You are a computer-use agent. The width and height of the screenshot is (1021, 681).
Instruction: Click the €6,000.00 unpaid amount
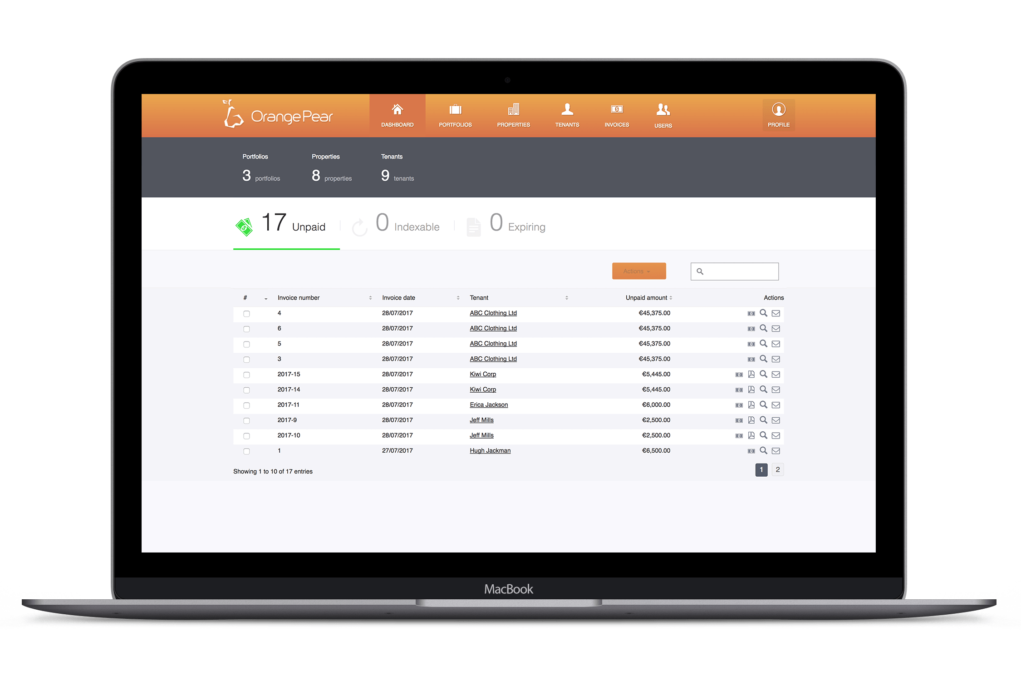click(656, 405)
